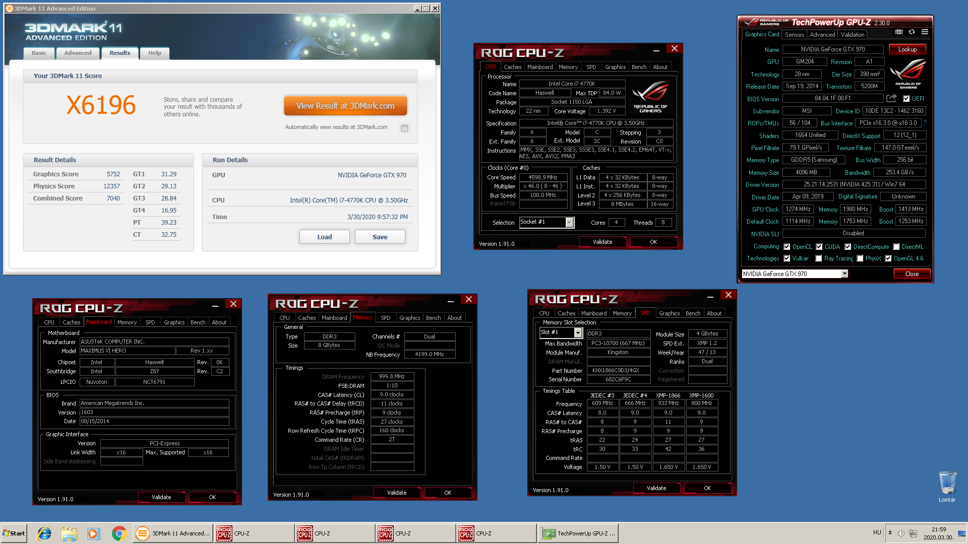
Task: Open Caches tab in the CPU-Z CPU window
Action: [x=512, y=67]
